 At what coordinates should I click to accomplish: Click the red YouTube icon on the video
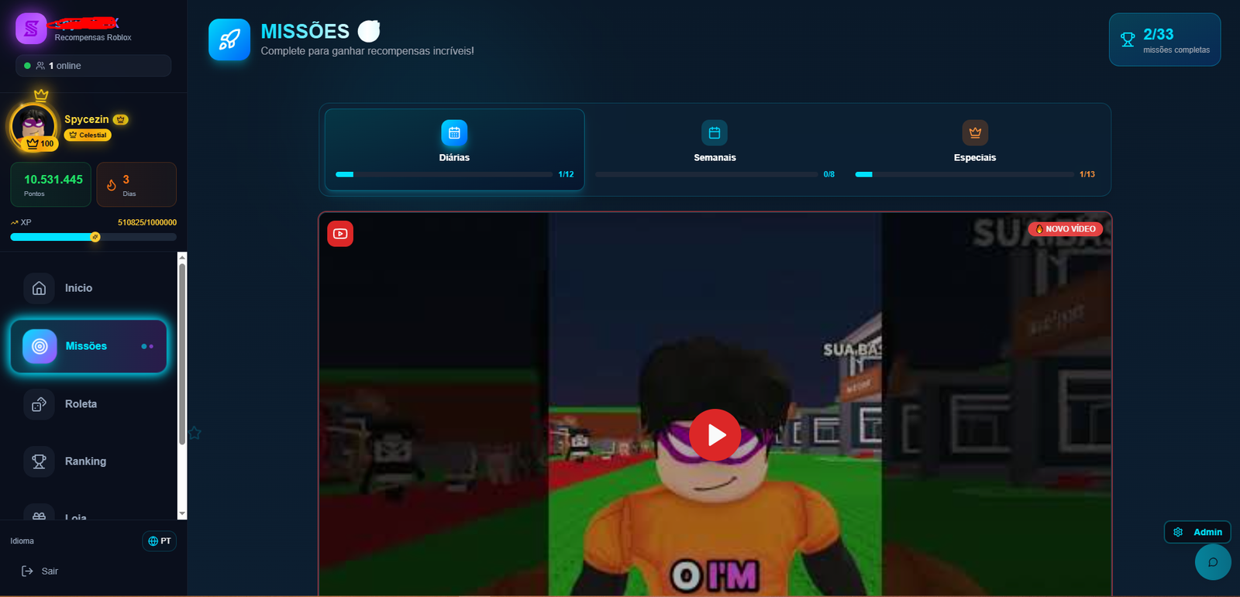tap(340, 234)
